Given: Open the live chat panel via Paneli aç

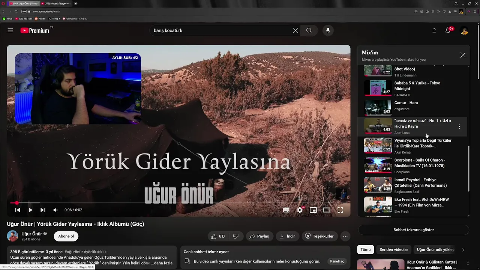Looking at the screenshot, I should coord(337,261).
